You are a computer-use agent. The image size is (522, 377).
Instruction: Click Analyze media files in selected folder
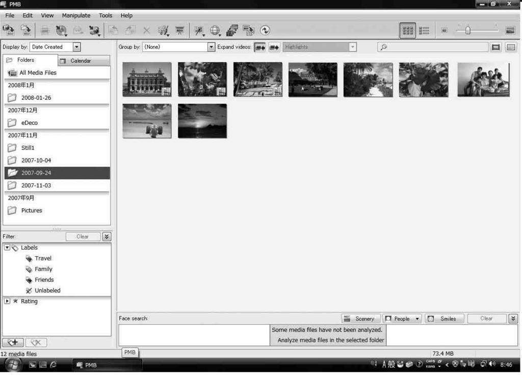click(330, 340)
